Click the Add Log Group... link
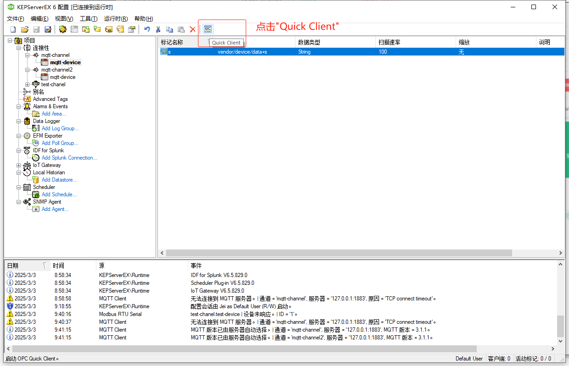 click(60, 128)
